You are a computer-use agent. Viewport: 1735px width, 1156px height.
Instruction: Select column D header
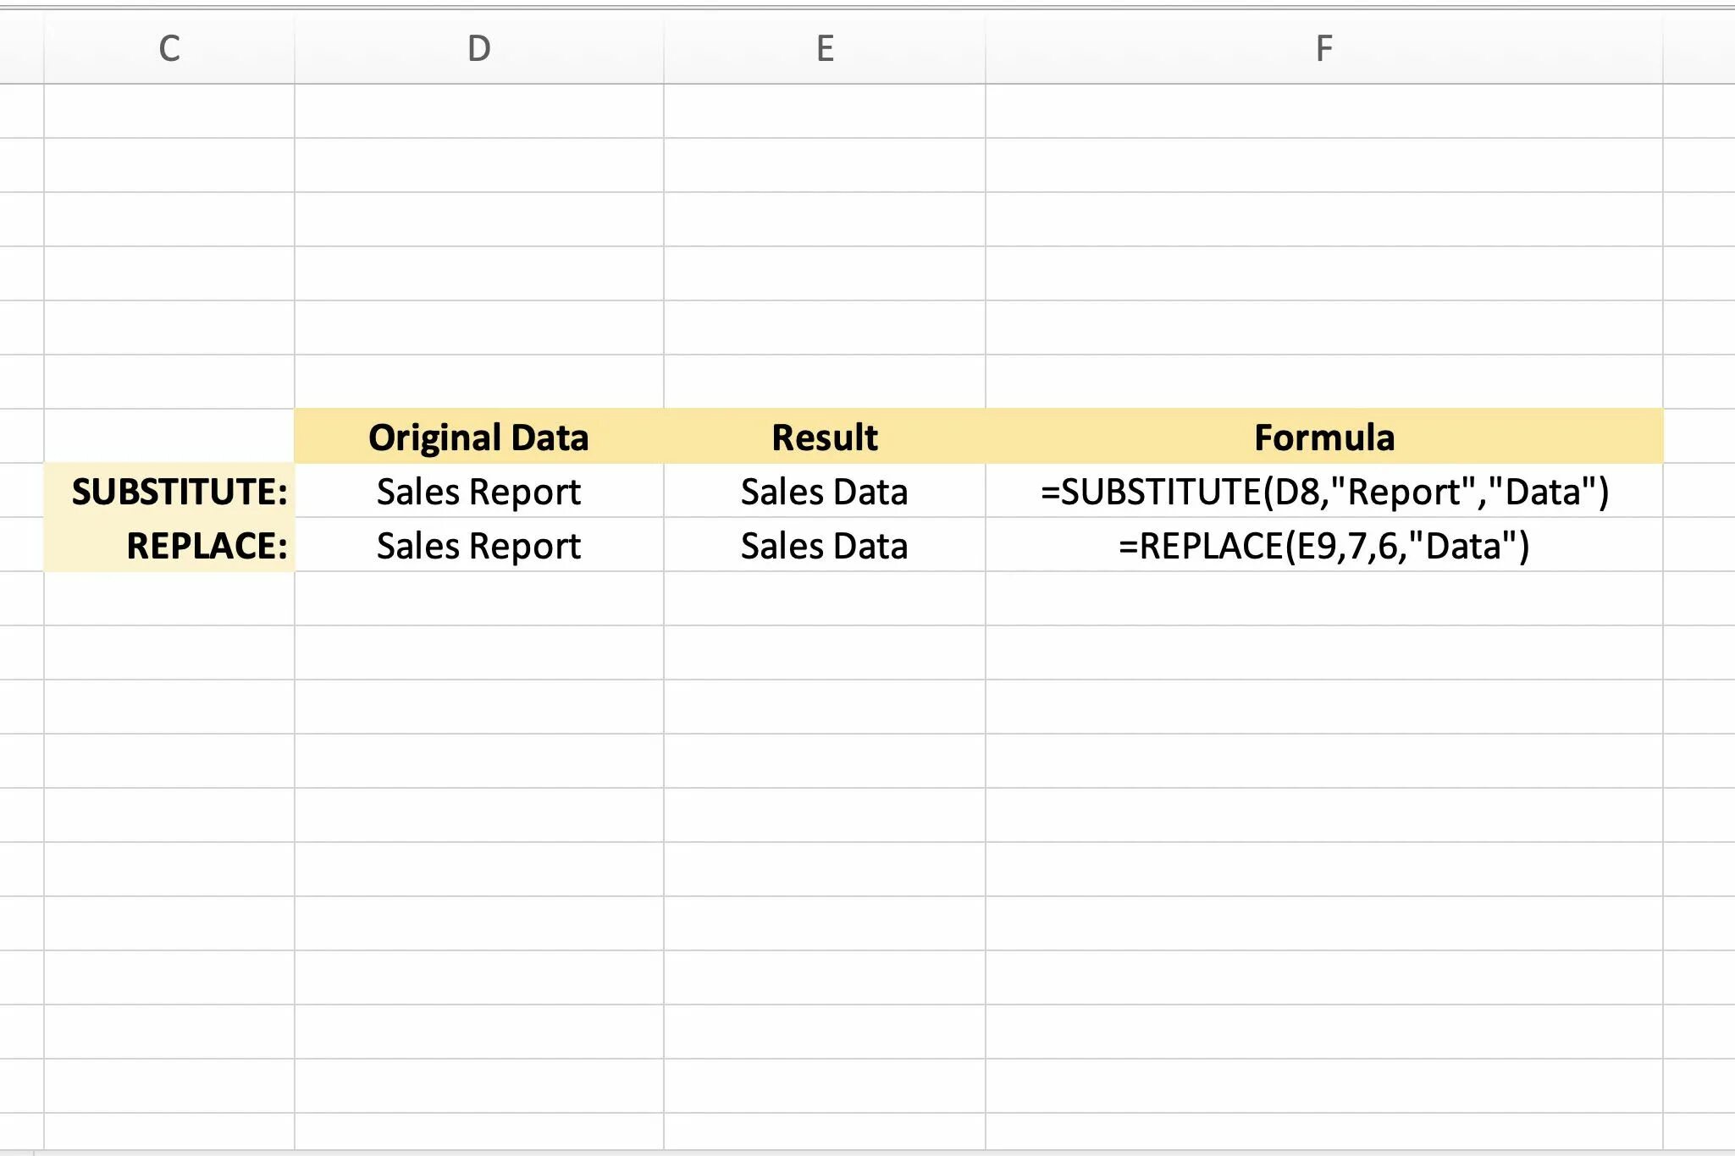[x=478, y=48]
